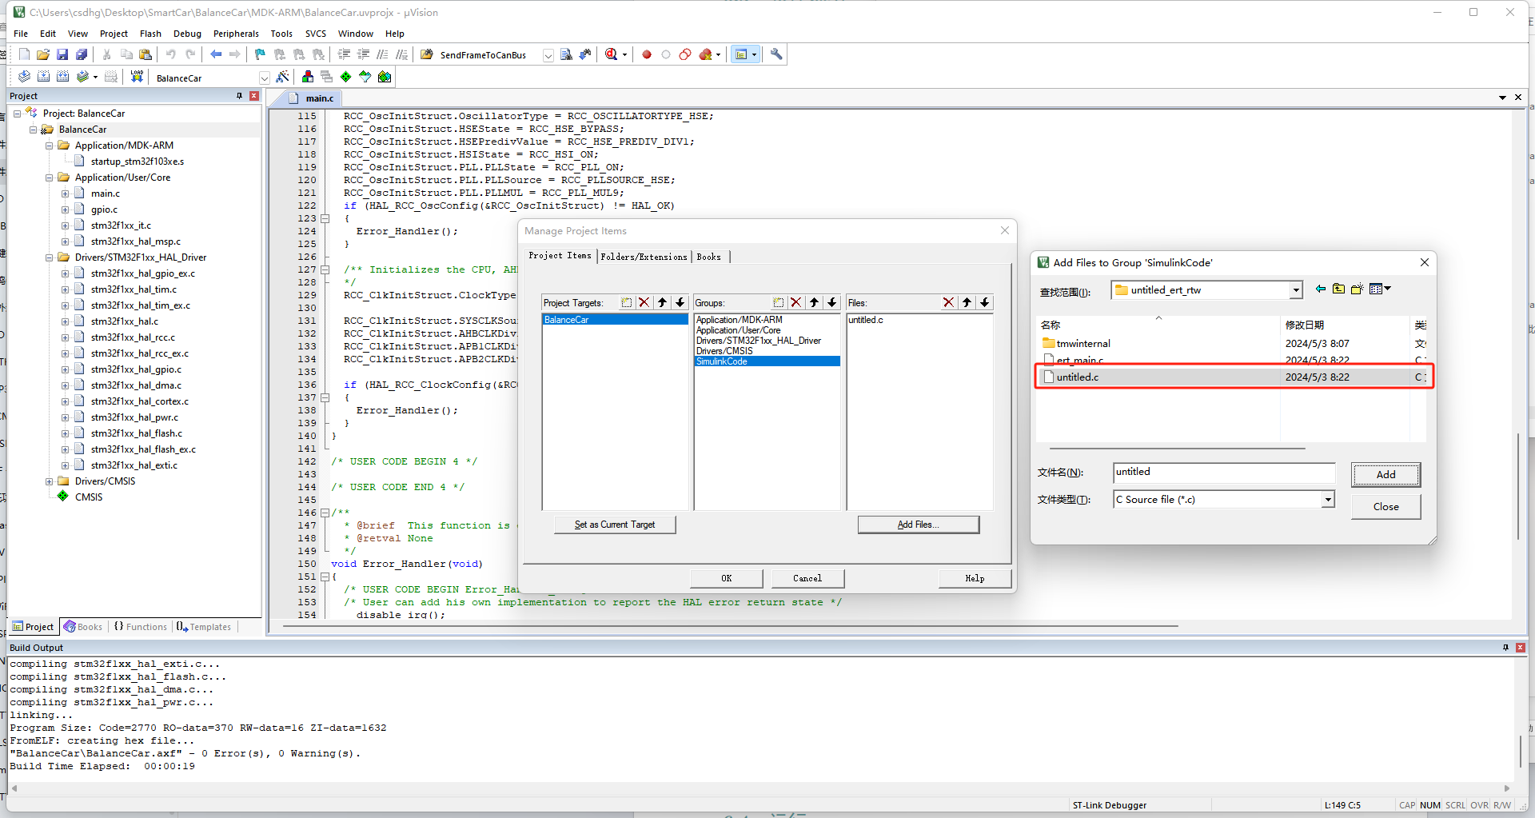The width and height of the screenshot is (1535, 818).
Task: Click the Add button in file dialog
Action: click(1385, 474)
